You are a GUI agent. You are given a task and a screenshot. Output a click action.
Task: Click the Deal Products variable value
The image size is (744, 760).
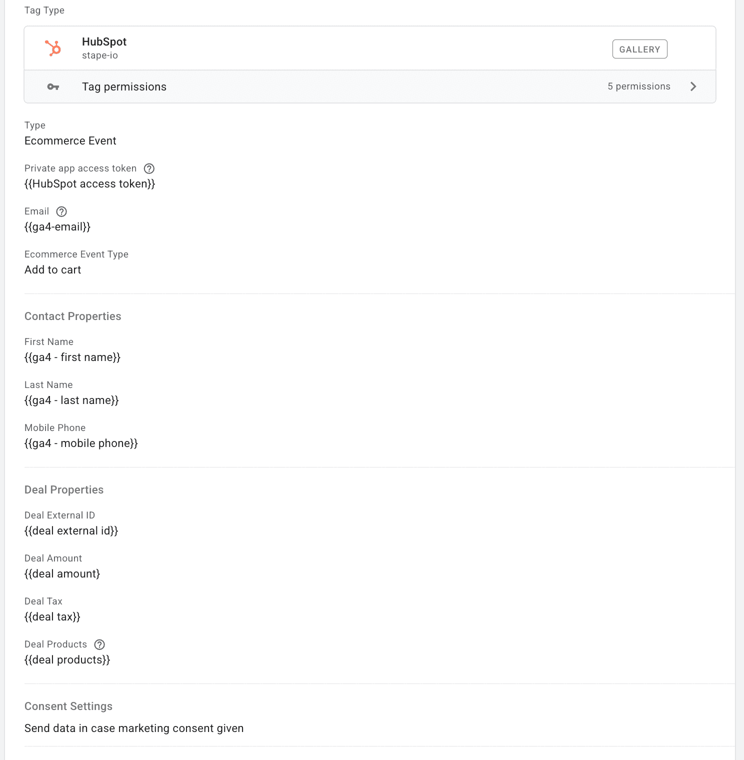tap(67, 659)
